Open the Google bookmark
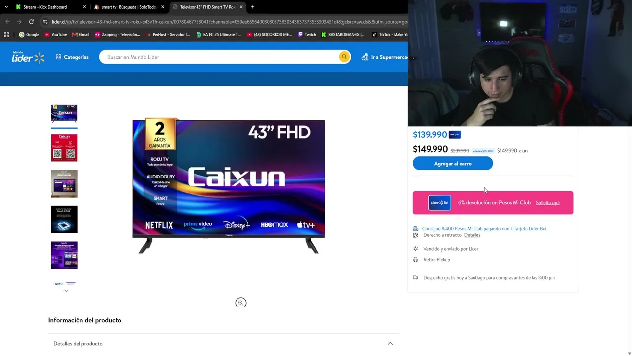Viewport: 632px width, 356px height. pyautogui.click(x=29, y=35)
